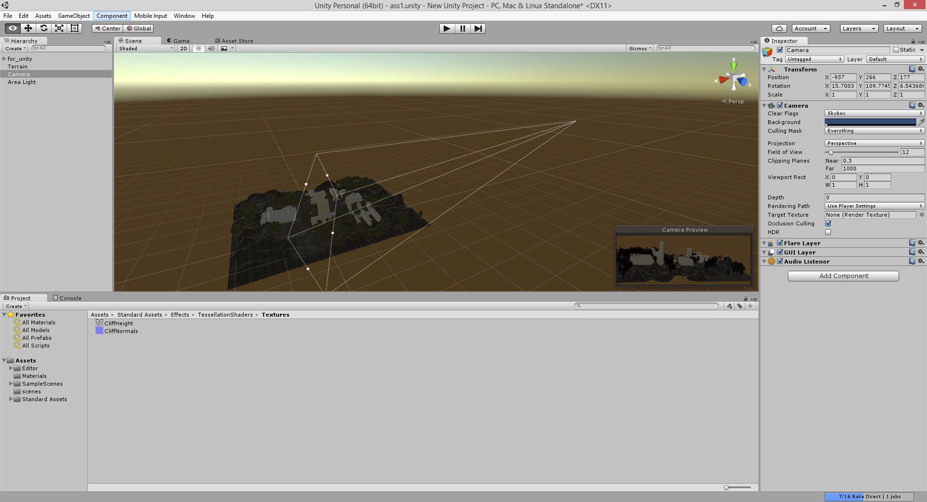Viewport: 927px width, 502px height.
Task: Disable Occlusion Culling
Action: click(828, 223)
